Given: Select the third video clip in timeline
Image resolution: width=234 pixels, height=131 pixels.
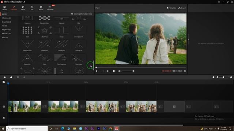Looking at the screenshot, I should (102, 107).
